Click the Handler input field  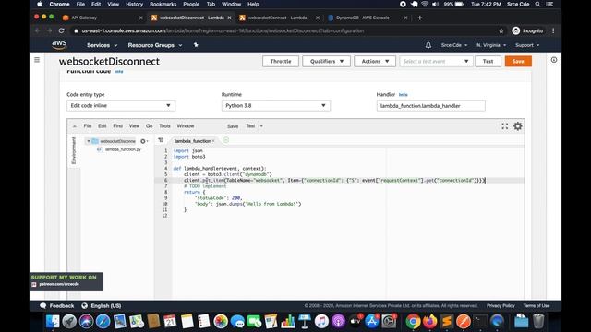(431, 106)
